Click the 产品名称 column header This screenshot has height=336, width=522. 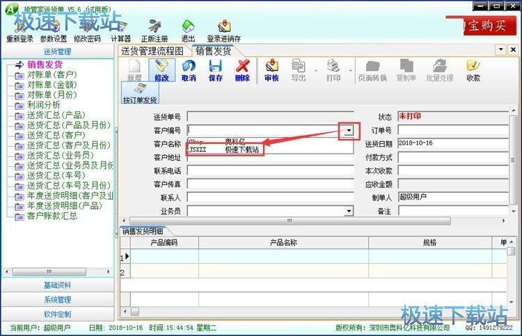click(284, 243)
